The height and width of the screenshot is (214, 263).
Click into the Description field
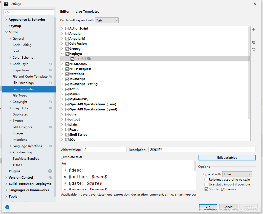coord(202,150)
